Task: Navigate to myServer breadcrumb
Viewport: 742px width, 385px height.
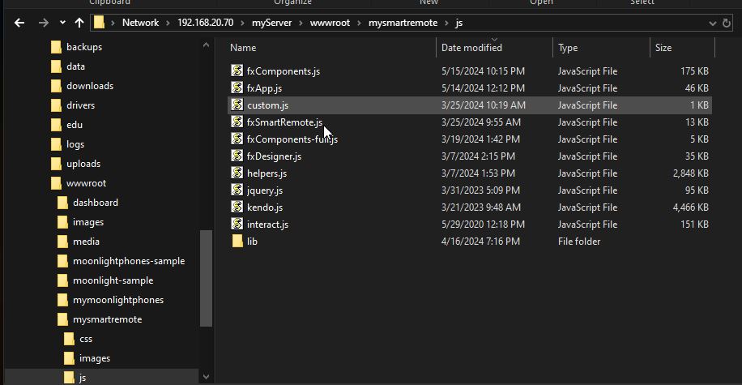Action: pos(271,23)
